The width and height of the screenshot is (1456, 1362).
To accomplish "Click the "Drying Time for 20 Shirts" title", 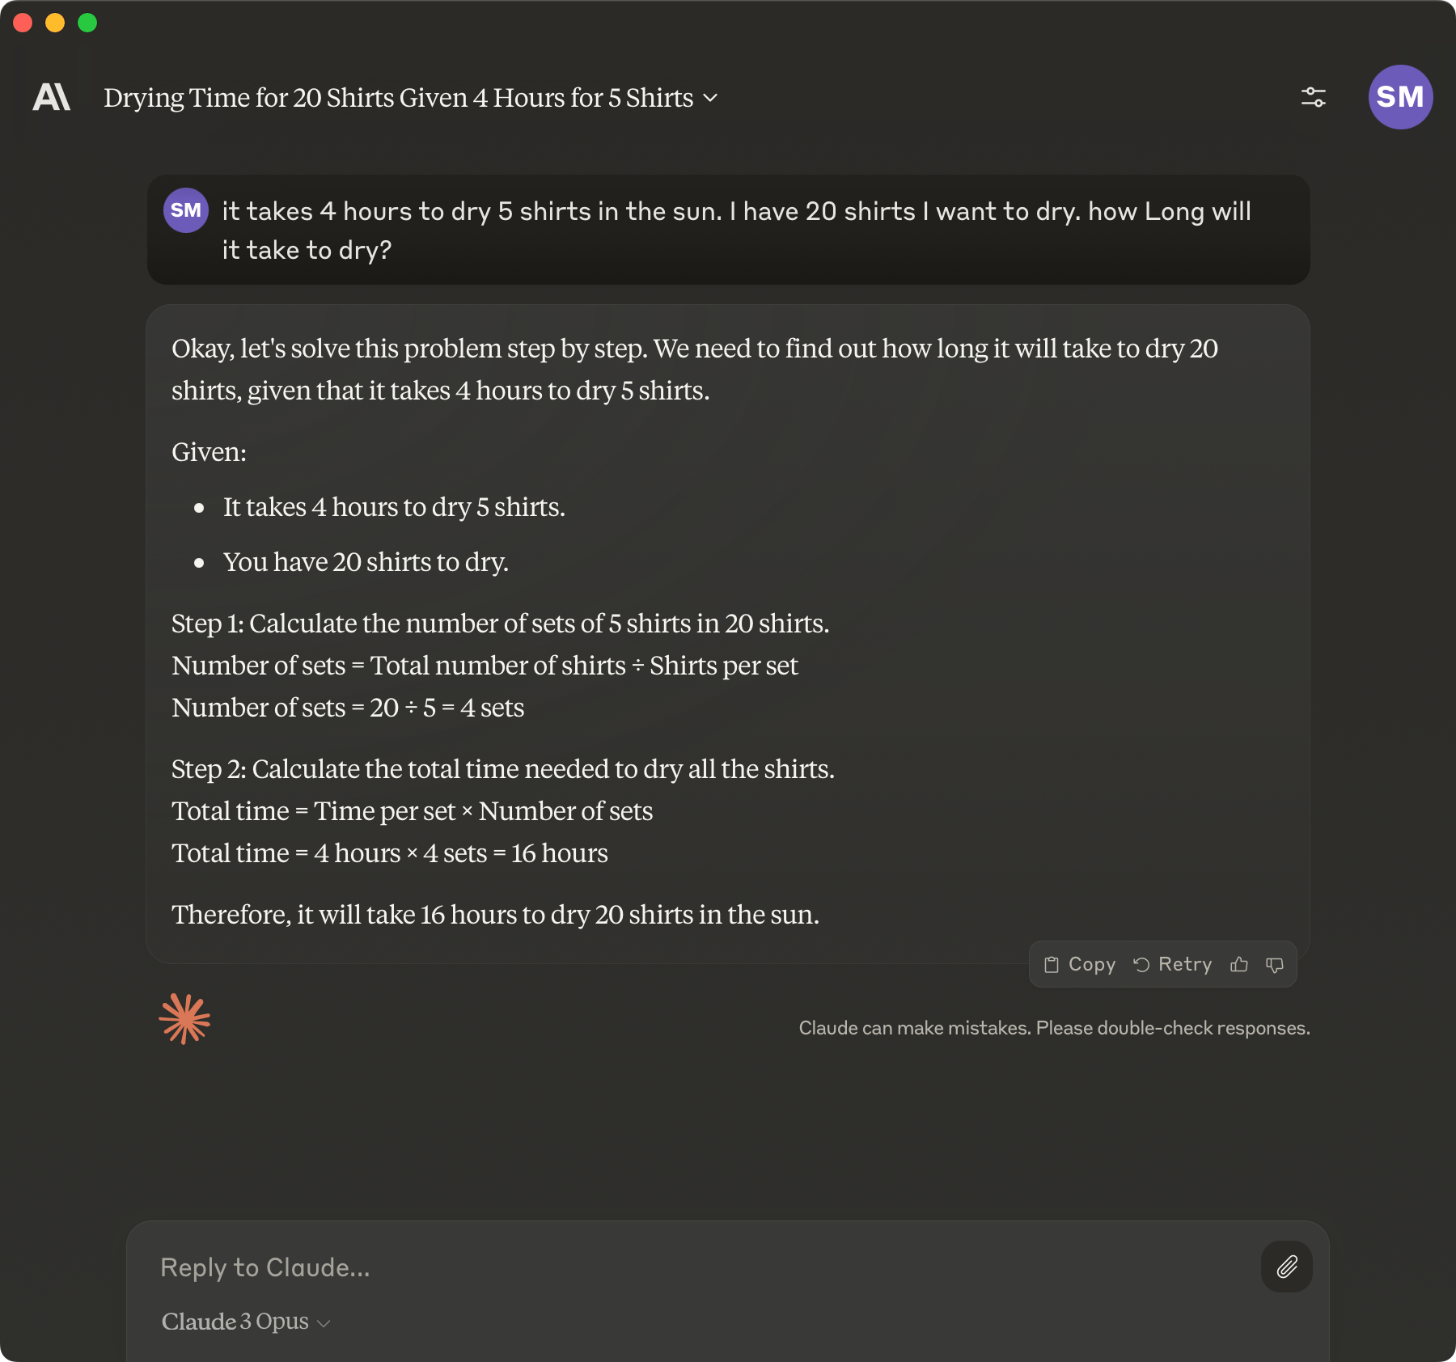I will pyautogui.click(x=398, y=98).
